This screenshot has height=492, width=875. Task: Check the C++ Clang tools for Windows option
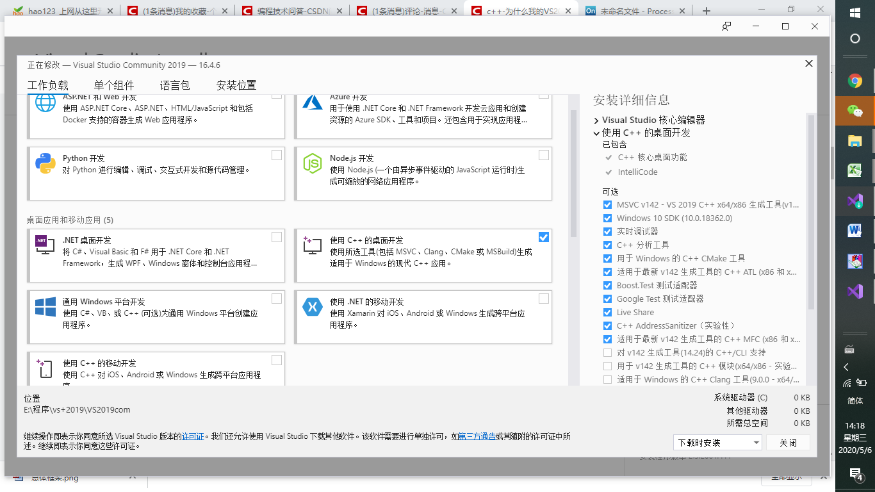tap(607, 380)
